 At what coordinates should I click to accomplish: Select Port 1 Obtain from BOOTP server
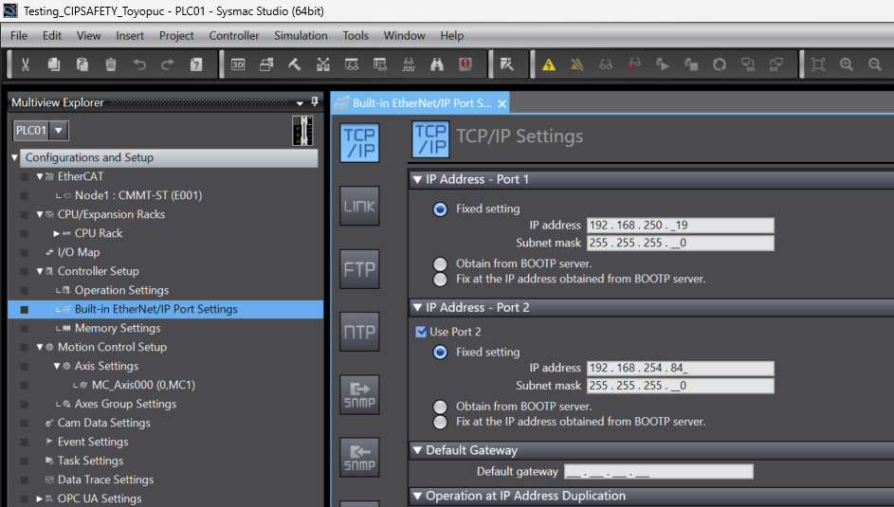[x=440, y=263]
